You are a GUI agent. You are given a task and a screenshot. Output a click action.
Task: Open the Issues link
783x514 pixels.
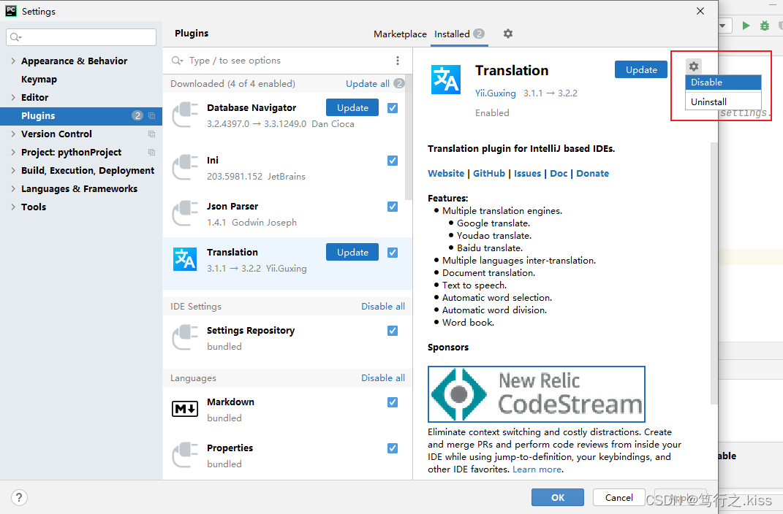click(x=527, y=174)
